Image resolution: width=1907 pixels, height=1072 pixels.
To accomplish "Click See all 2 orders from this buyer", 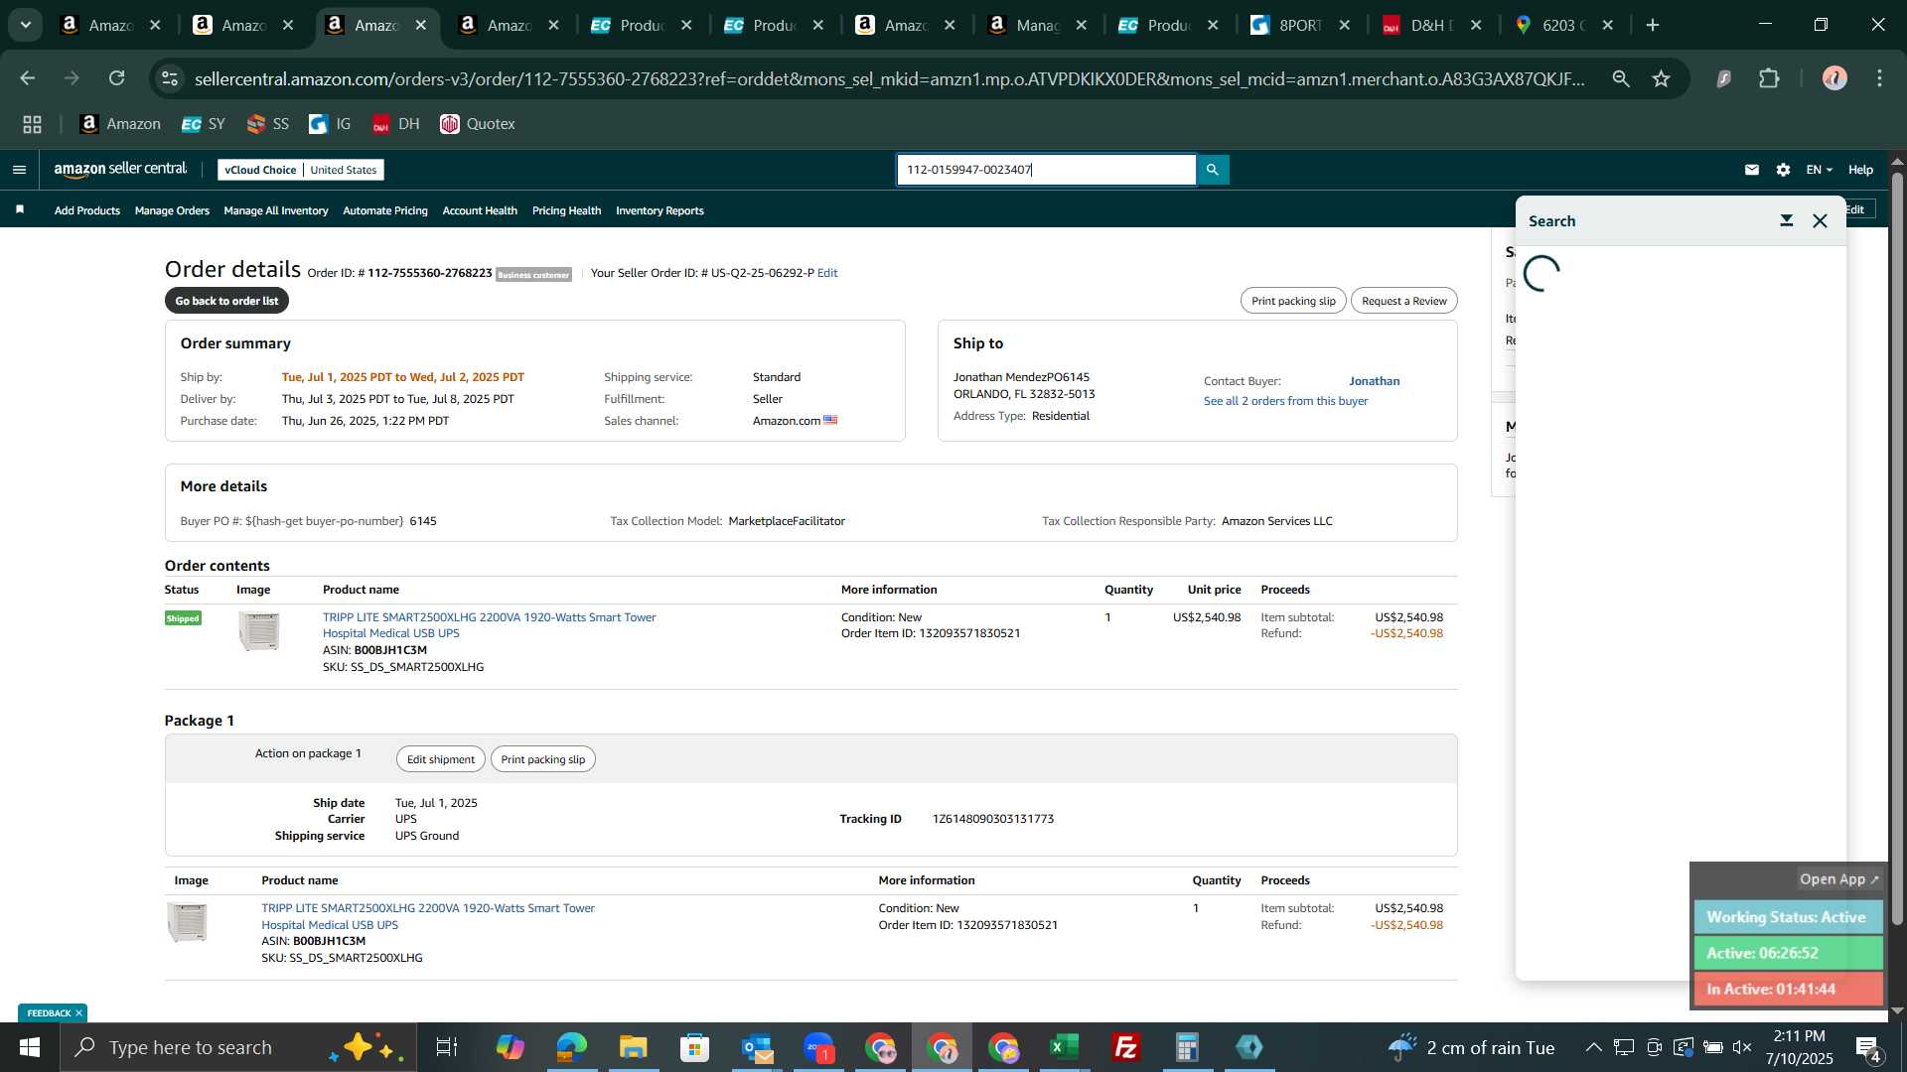I will click(1286, 401).
